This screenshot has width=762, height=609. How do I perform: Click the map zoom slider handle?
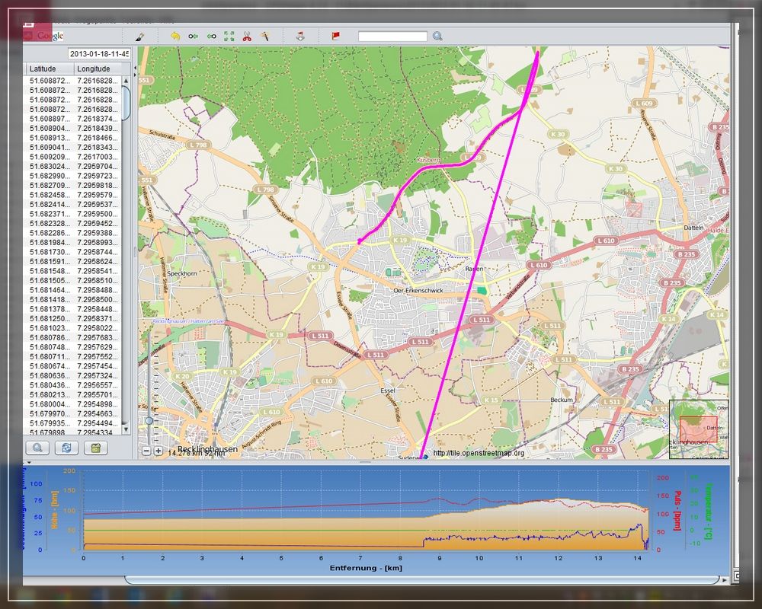(x=149, y=420)
